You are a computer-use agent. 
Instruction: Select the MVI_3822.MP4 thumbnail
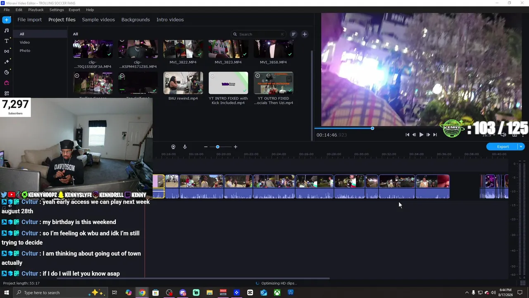183,49
